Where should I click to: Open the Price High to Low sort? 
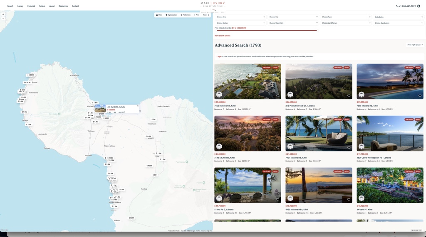pyautogui.click(x=415, y=45)
